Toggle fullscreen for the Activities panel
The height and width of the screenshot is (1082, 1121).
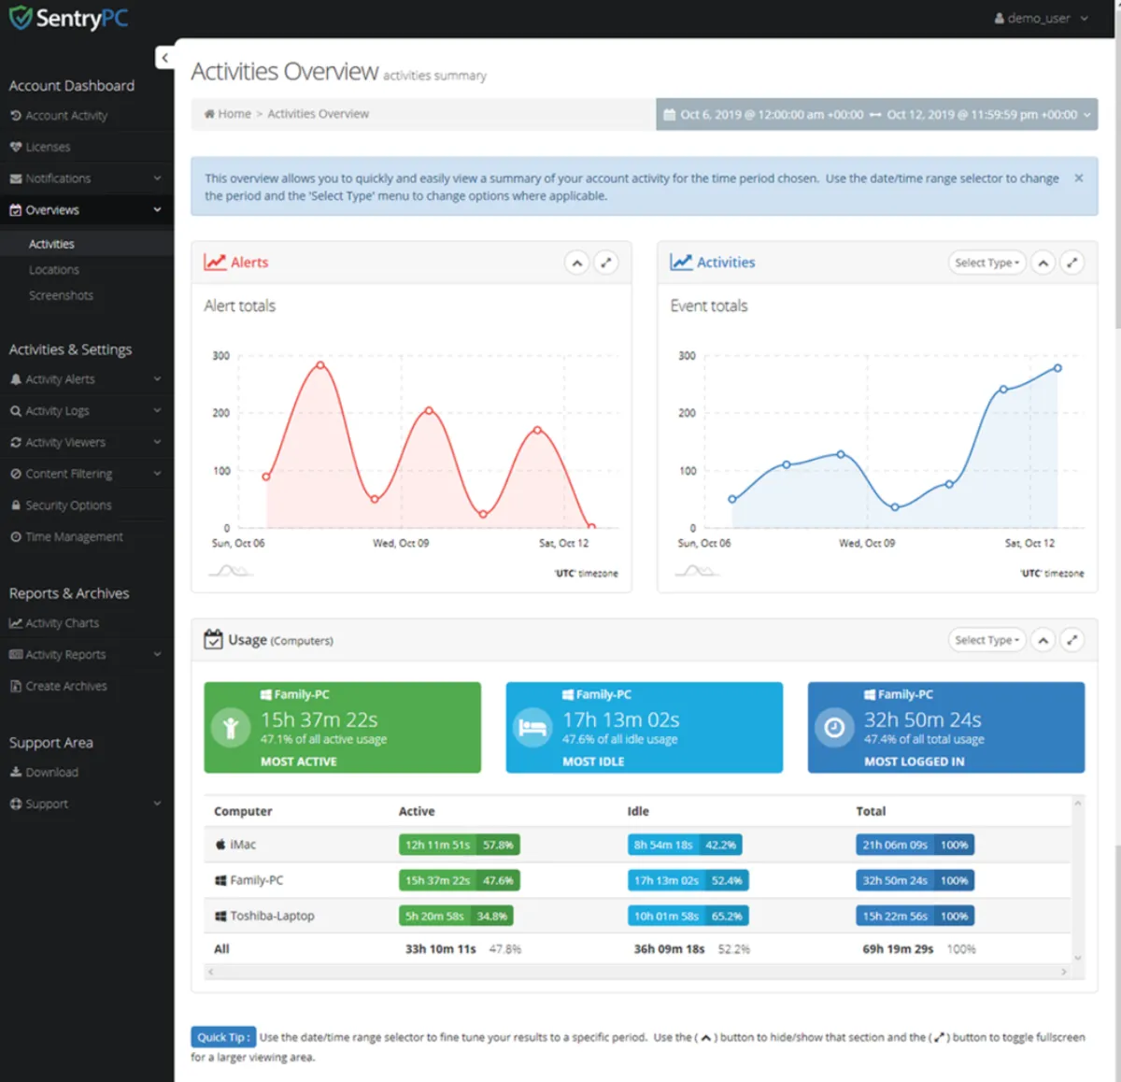pyautogui.click(x=1072, y=263)
